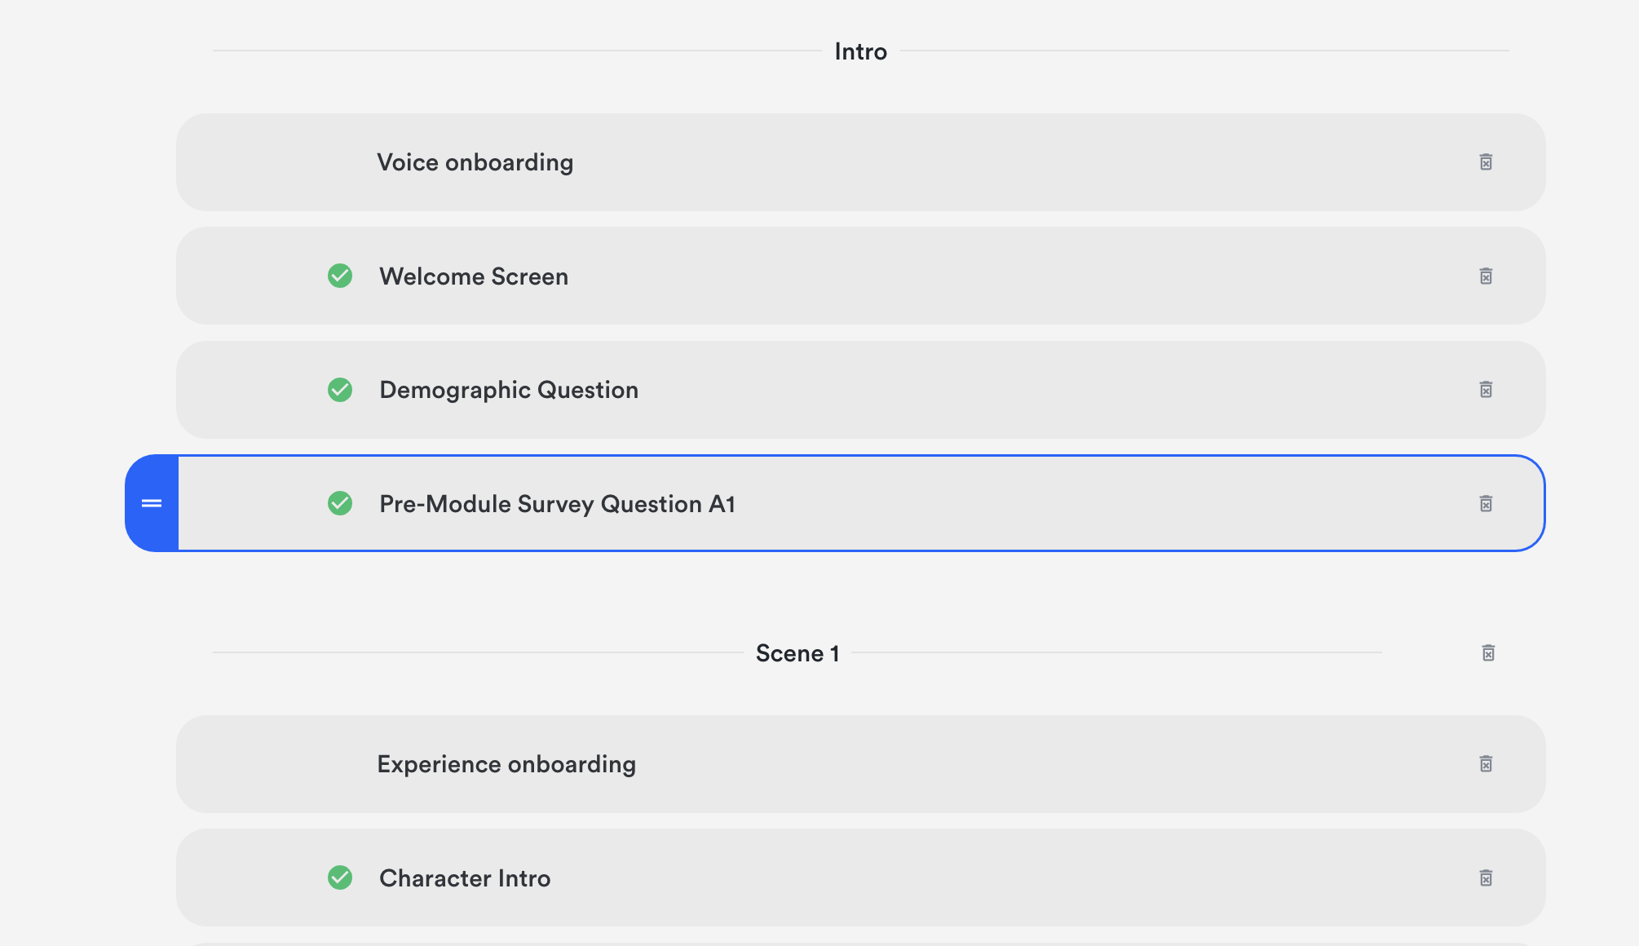Click Pre-Module Survey Question A1 checkmark
The image size is (1639, 946).
(x=340, y=504)
